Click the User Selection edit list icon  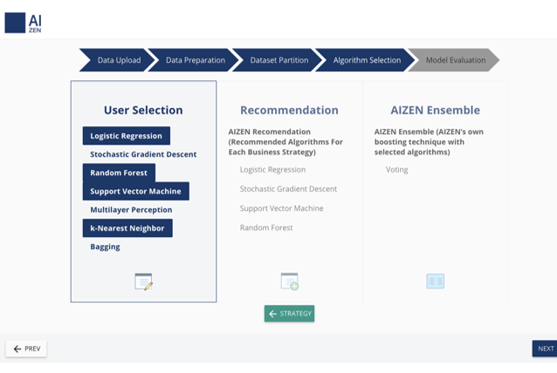point(143,281)
